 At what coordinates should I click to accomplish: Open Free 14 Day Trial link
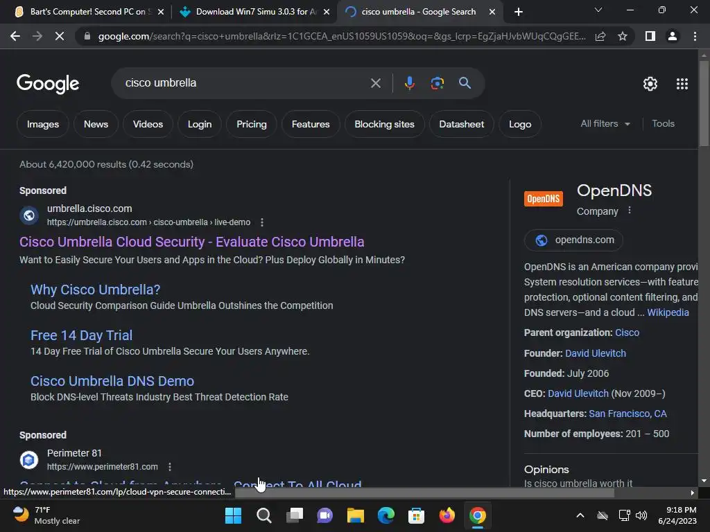(82, 335)
